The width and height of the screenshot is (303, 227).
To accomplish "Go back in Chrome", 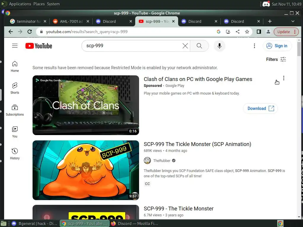I will [x=11, y=32].
